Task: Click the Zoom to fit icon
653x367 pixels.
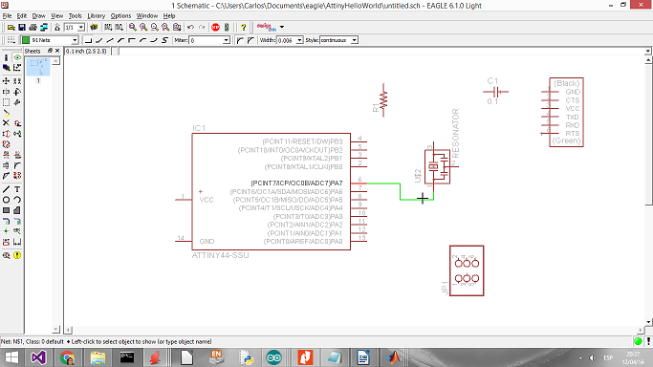Action: click(x=133, y=27)
